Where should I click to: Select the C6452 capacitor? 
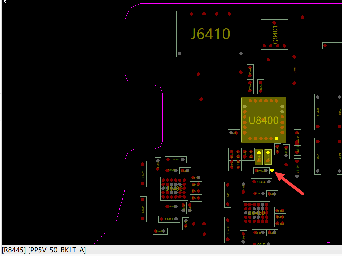point(259,193)
